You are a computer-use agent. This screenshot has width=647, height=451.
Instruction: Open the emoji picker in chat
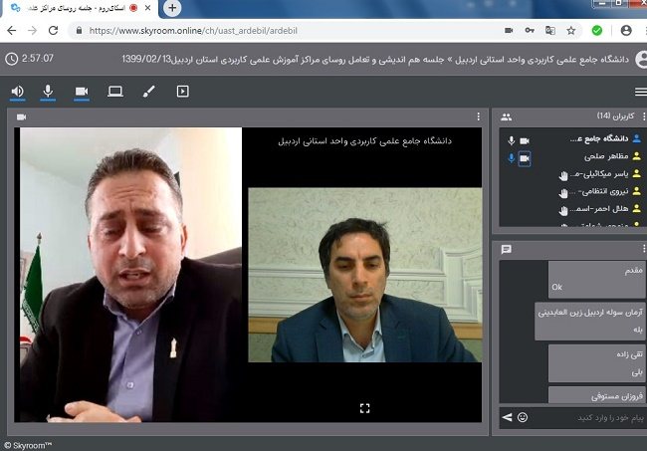tap(522, 416)
